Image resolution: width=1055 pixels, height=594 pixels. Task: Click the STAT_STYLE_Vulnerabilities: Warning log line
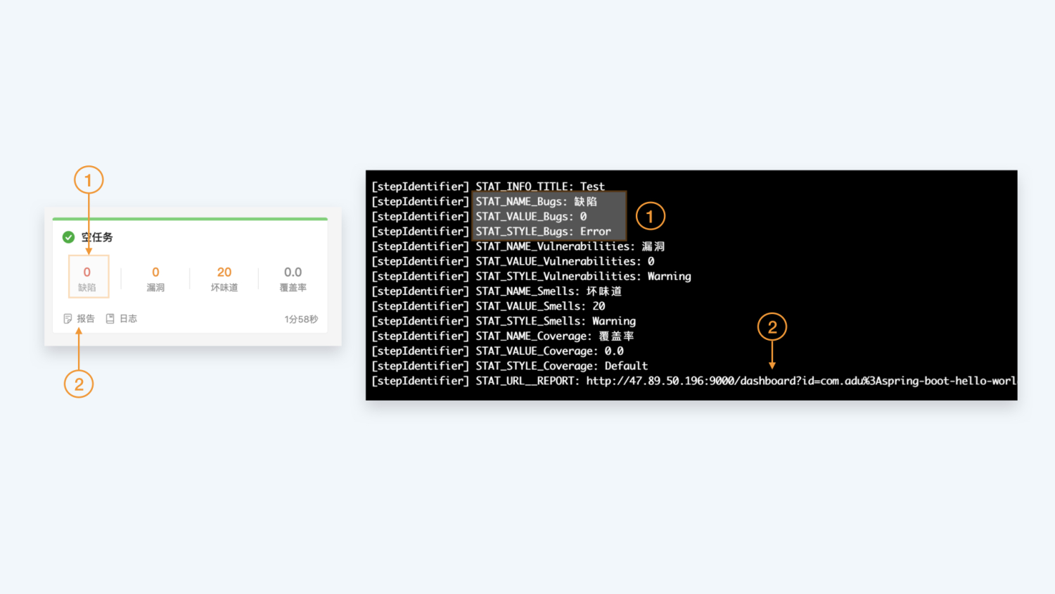point(532,277)
